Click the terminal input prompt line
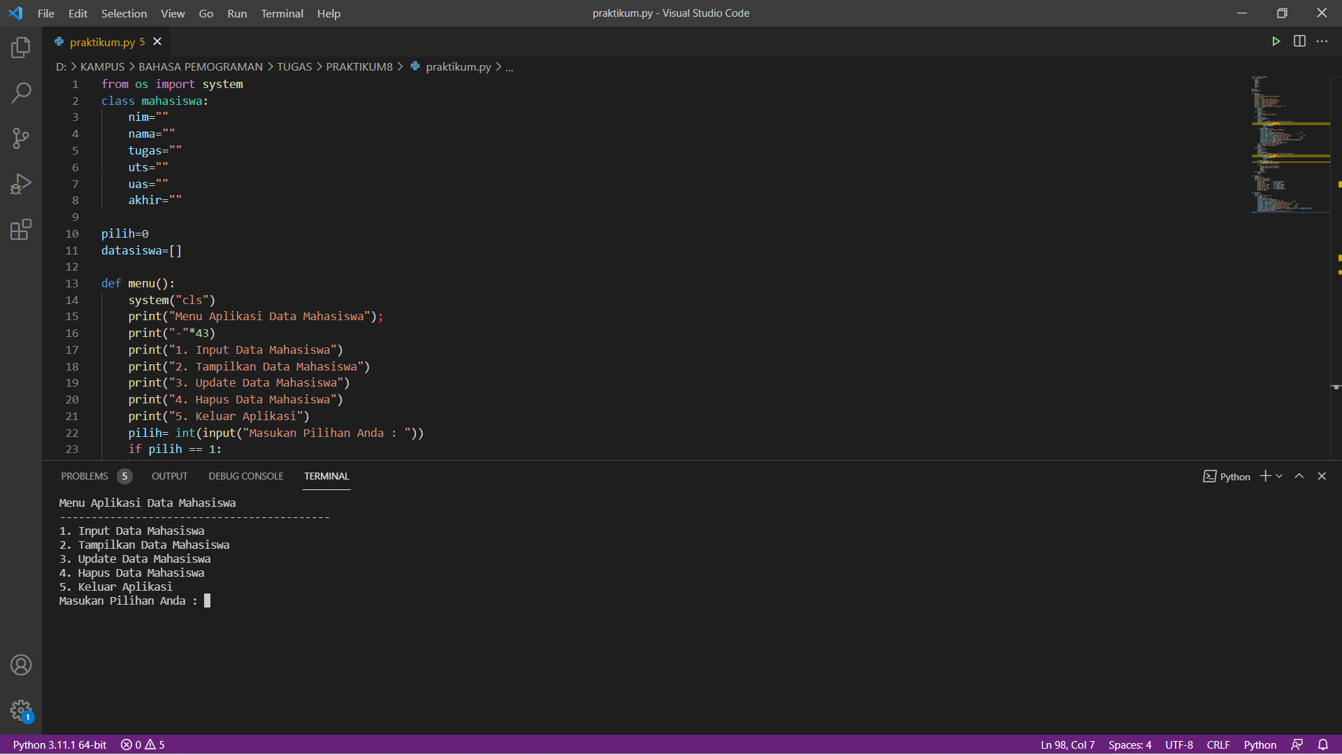 [134, 601]
